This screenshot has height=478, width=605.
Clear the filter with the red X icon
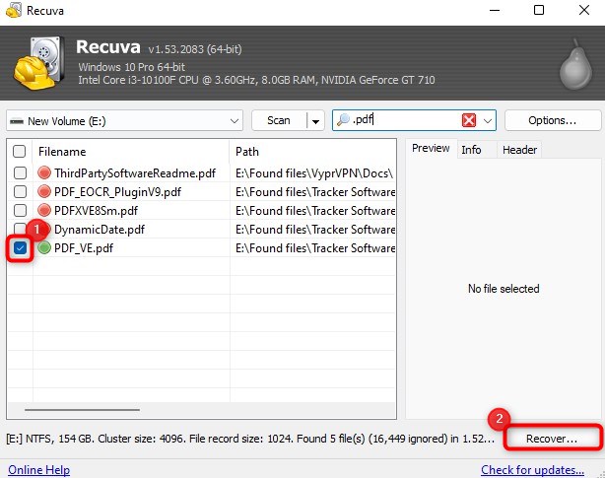click(x=468, y=120)
